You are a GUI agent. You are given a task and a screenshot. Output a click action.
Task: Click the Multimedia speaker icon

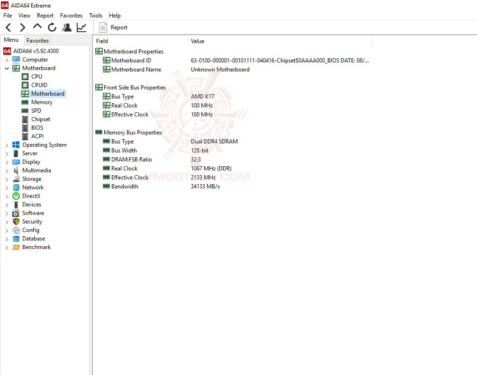coord(16,170)
